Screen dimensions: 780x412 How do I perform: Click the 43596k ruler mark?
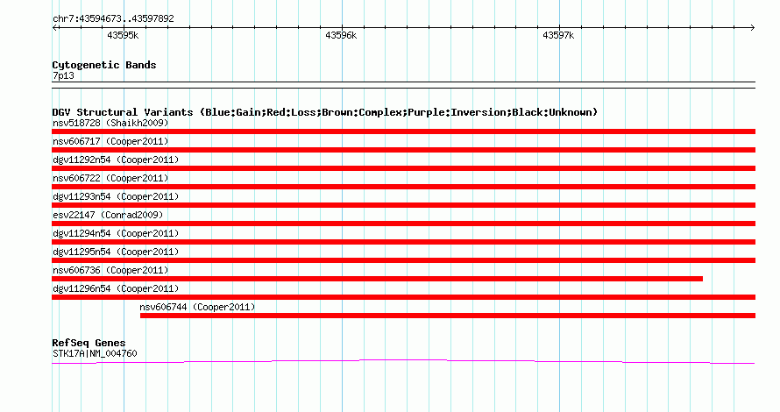click(341, 35)
